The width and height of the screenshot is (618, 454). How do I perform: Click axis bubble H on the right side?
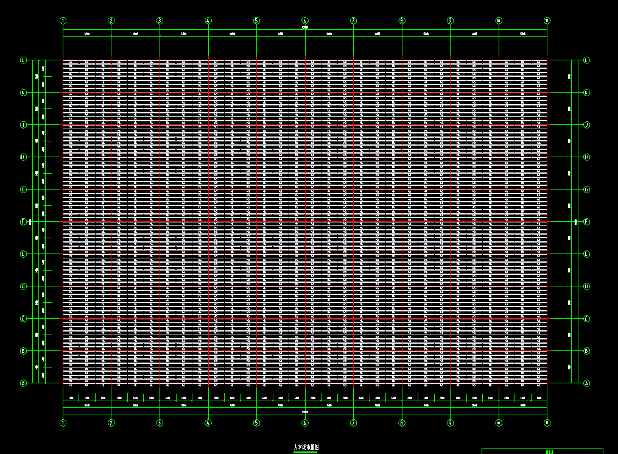point(586,157)
